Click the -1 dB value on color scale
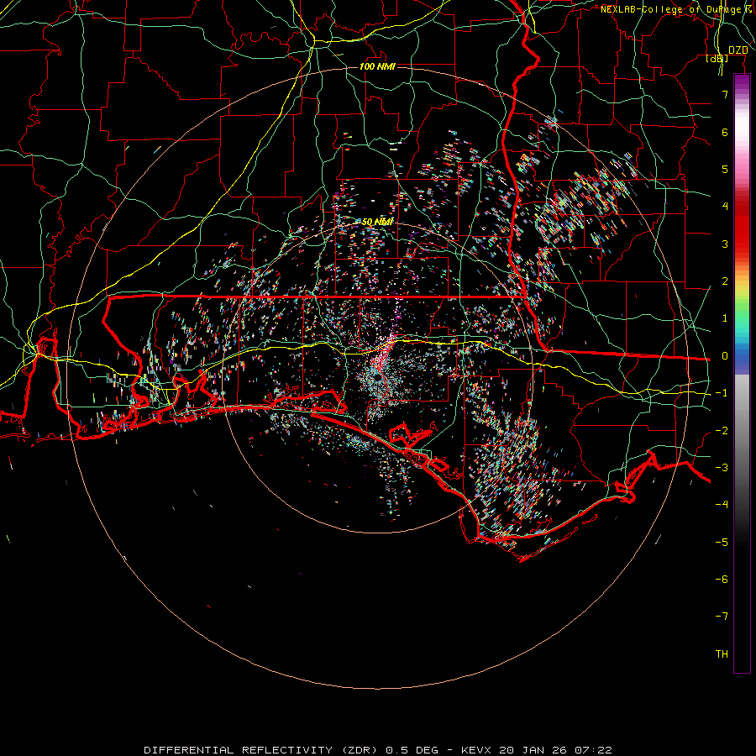This screenshot has width=756, height=756. tap(722, 393)
